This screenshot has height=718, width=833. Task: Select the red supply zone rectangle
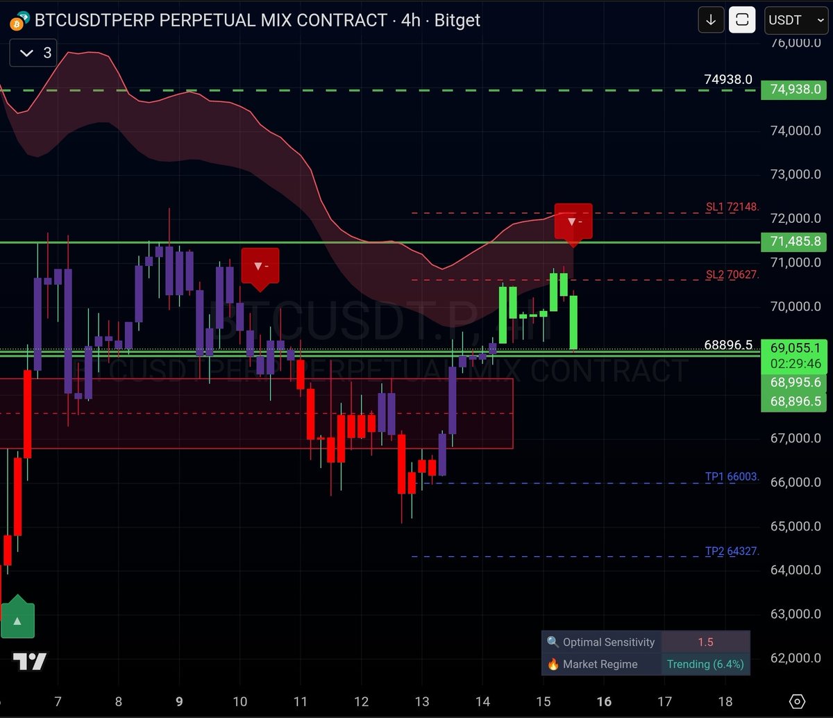click(256, 413)
